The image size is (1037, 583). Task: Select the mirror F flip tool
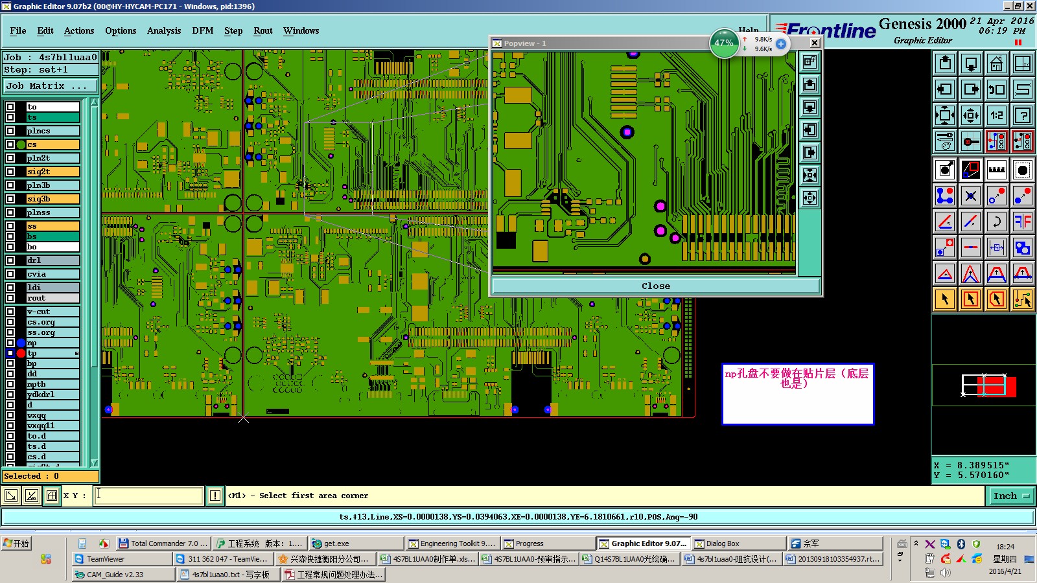click(x=1023, y=222)
